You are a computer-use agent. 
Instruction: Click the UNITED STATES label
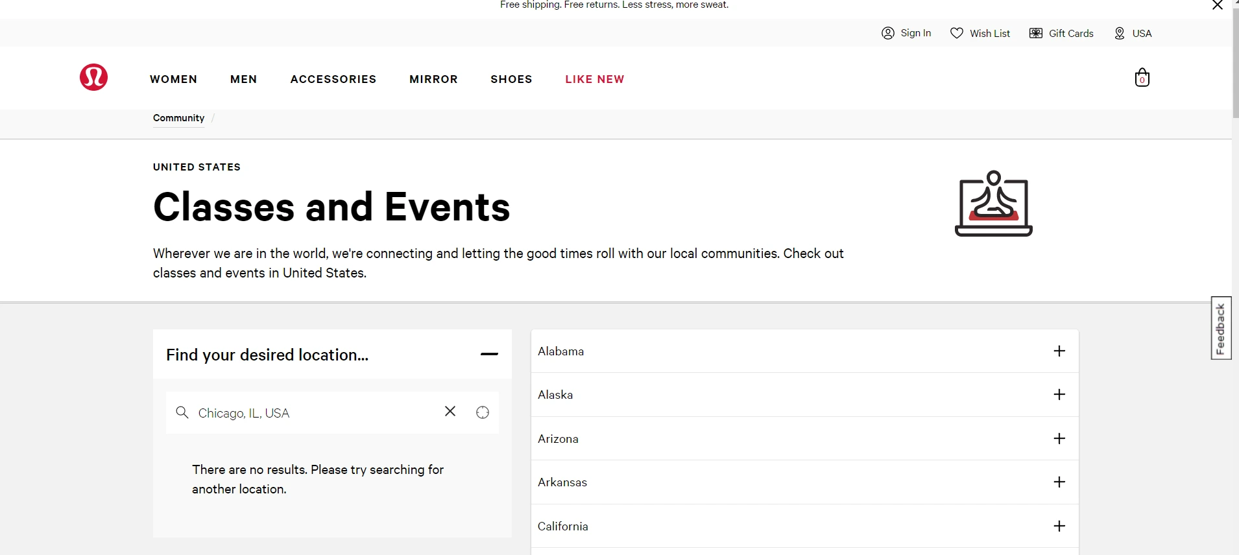coord(197,167)
